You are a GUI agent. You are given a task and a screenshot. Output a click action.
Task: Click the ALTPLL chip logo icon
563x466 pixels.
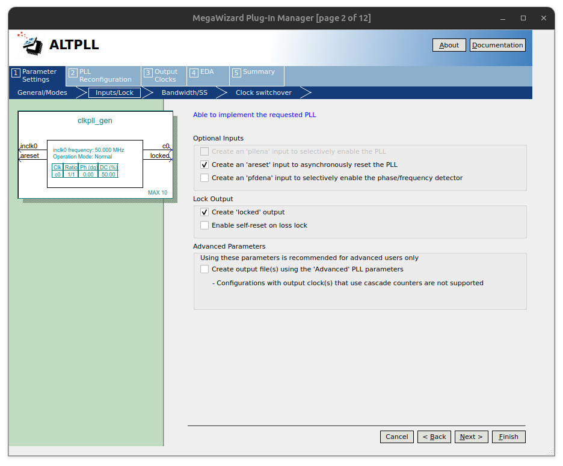[31, 44]
